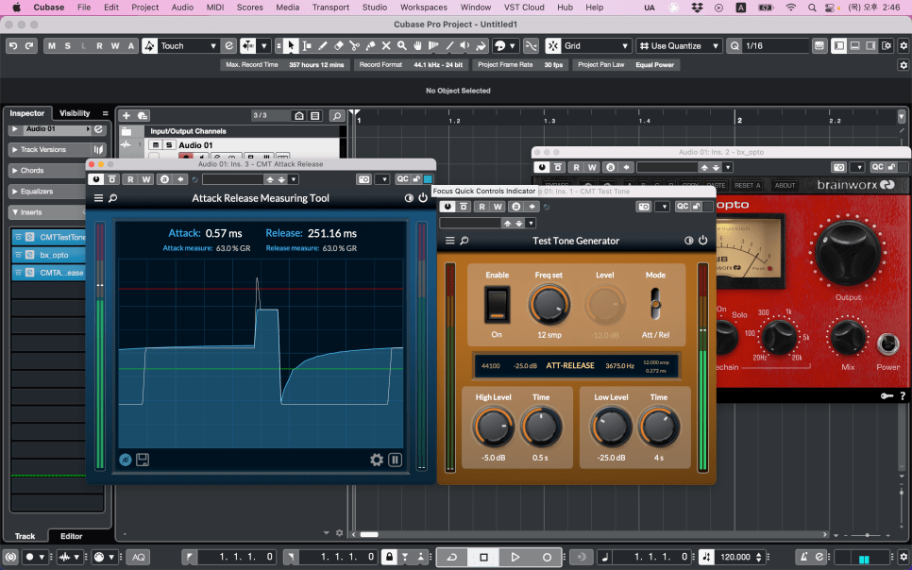Select the Scissors split tool

click(x=354, y=45)
